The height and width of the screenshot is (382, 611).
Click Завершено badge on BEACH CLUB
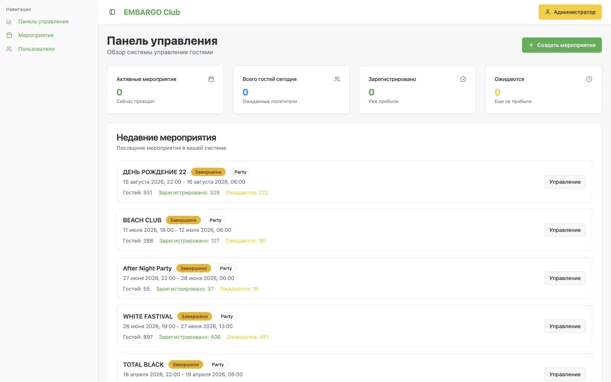coord(183,220)
